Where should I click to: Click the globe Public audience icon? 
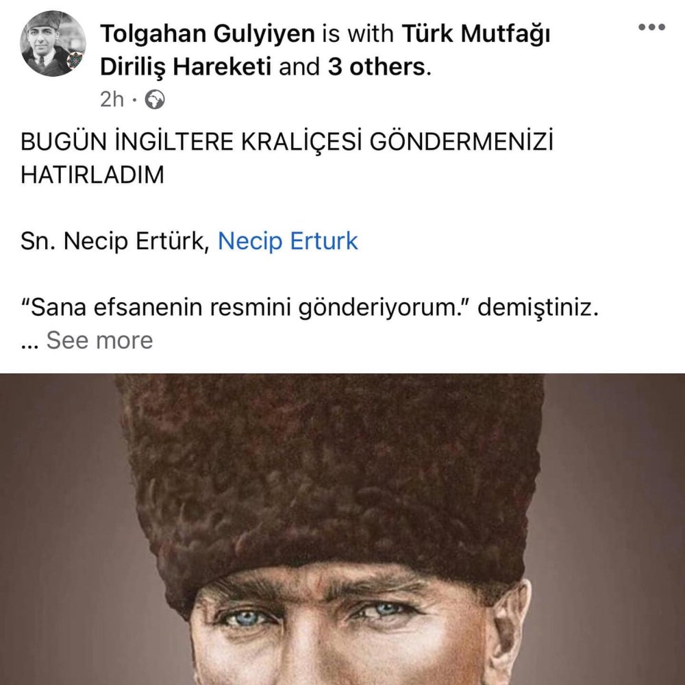pyautogui.click(x=155, y=99)
